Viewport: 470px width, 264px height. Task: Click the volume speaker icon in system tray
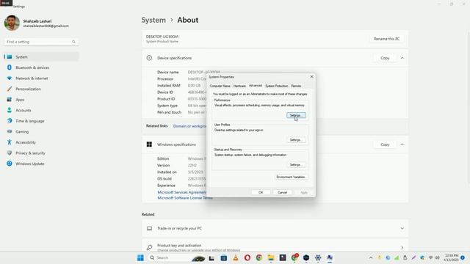pos(438,257)
